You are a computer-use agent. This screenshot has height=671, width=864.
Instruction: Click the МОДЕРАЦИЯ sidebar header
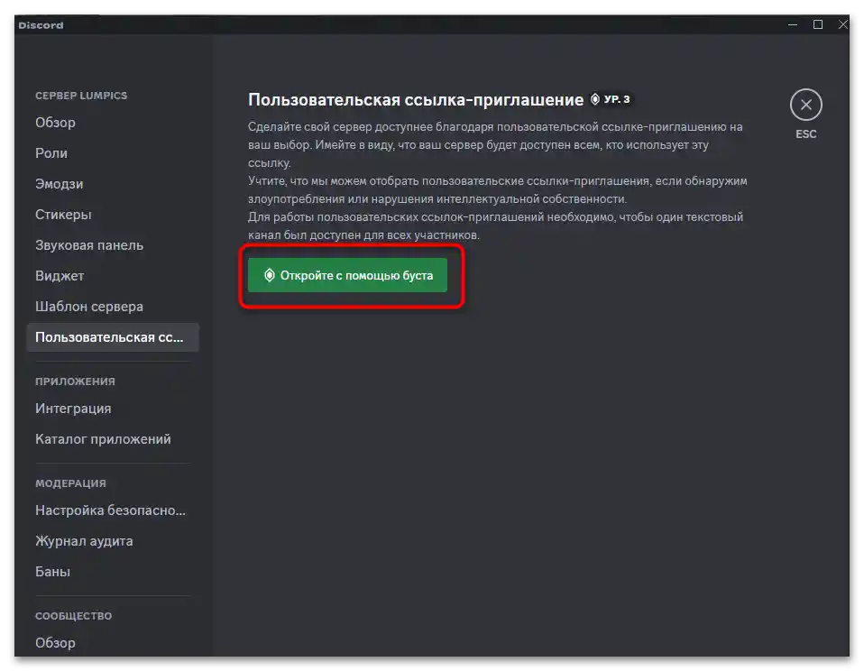[x=70, y=483]
